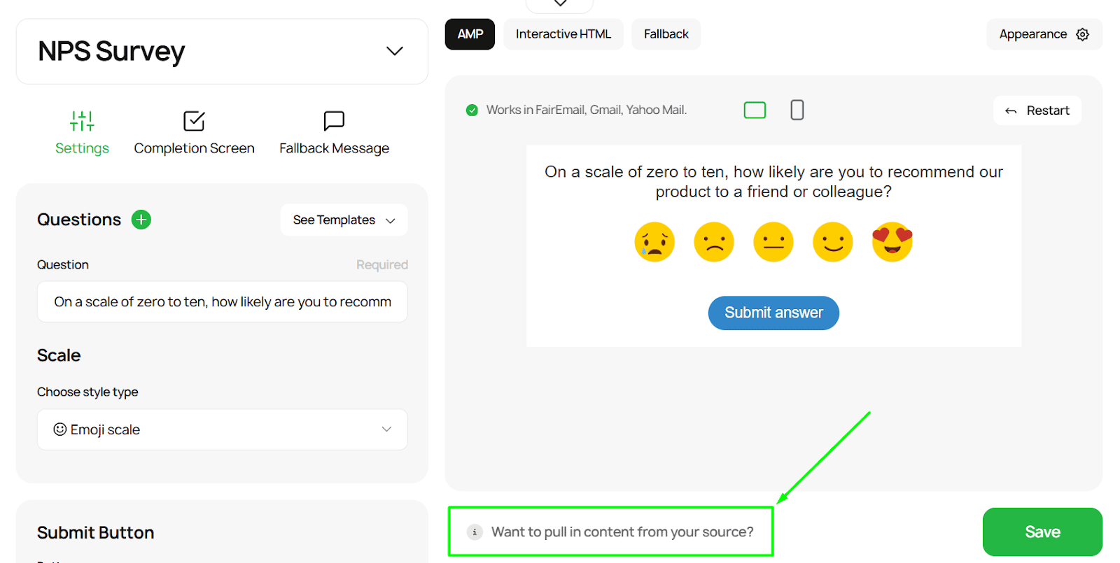The width and height of the screenshot is (1120, 563).
Task: Select the Fallback tab
Action: (x=665, y=34)
